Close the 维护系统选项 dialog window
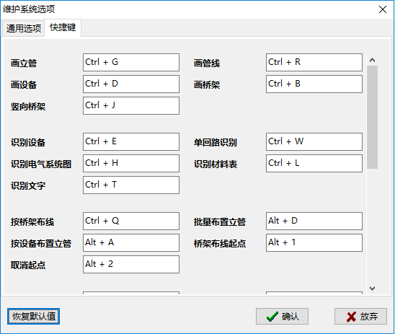 (383, 9)
